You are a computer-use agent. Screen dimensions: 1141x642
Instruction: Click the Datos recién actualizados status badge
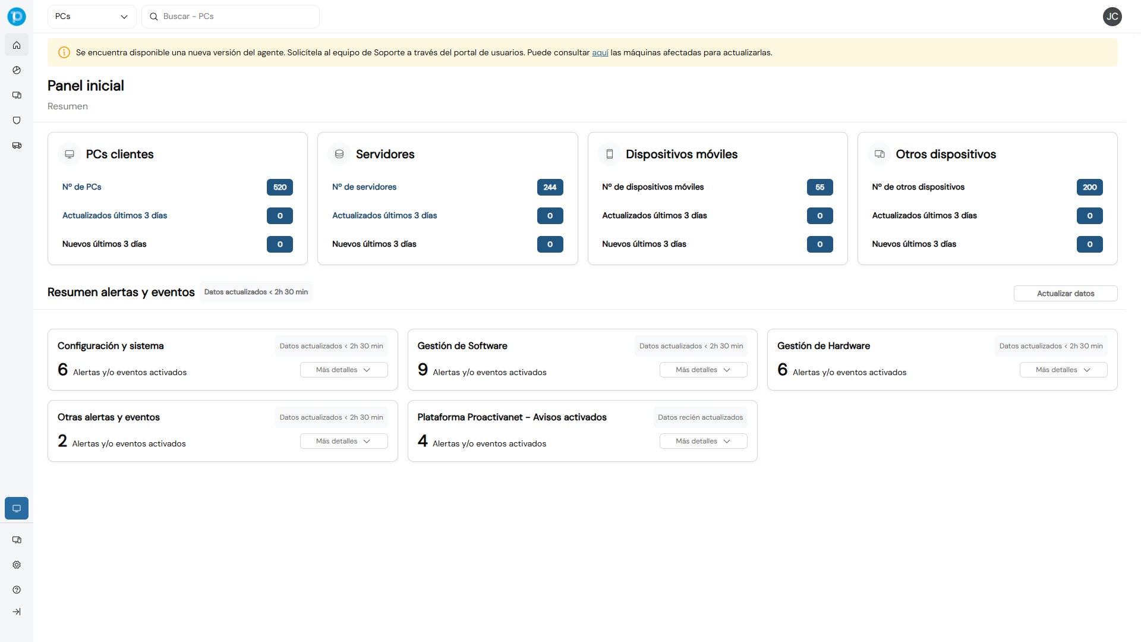[700, 417]
